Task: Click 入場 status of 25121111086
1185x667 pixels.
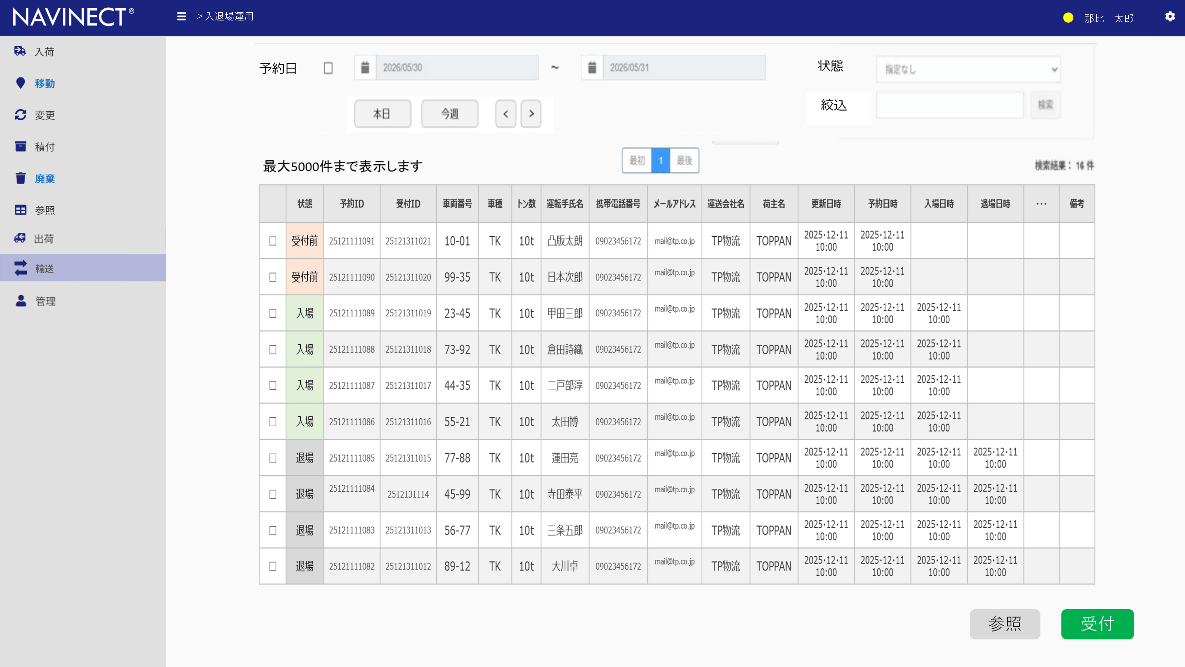Action: (304, 421)
